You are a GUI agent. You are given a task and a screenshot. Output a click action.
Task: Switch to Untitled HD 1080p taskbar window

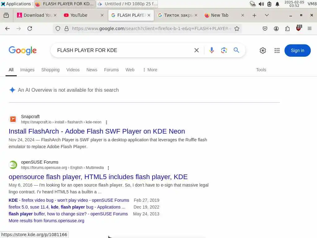127,4
